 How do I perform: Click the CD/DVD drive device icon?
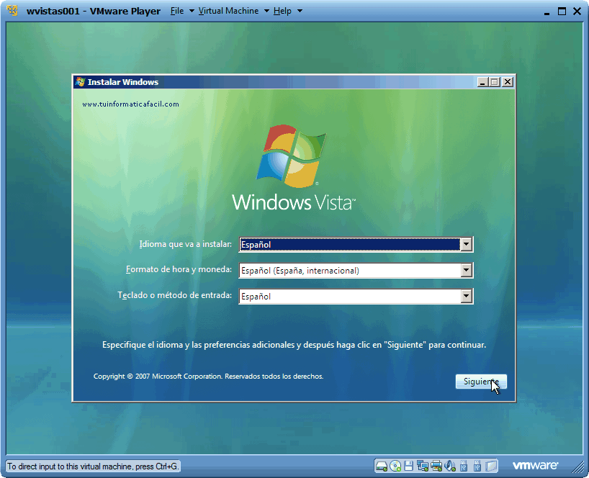[395, 466]
